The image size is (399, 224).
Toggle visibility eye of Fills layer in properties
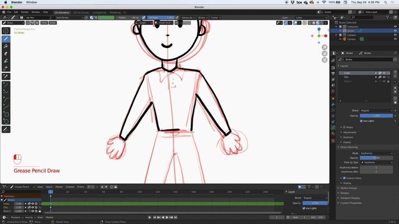click(384, 77)
